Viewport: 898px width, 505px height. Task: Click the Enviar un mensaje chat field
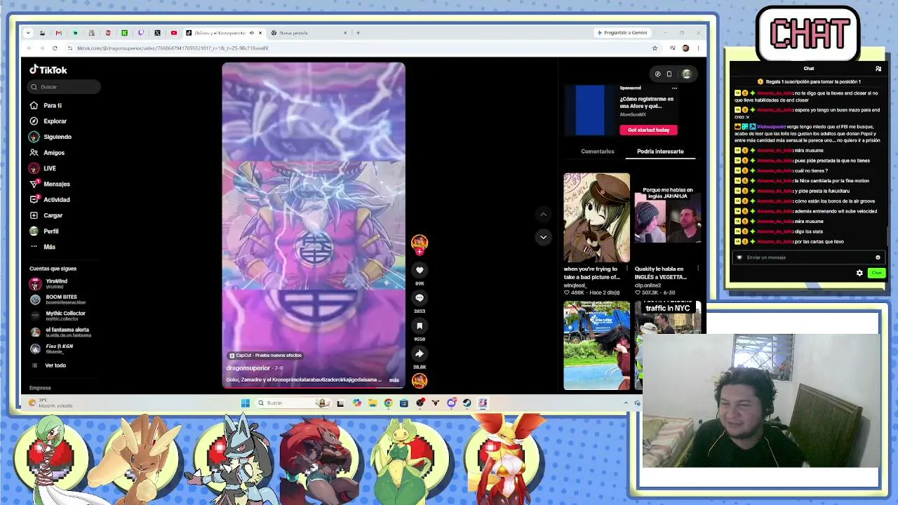pos(807,257)
